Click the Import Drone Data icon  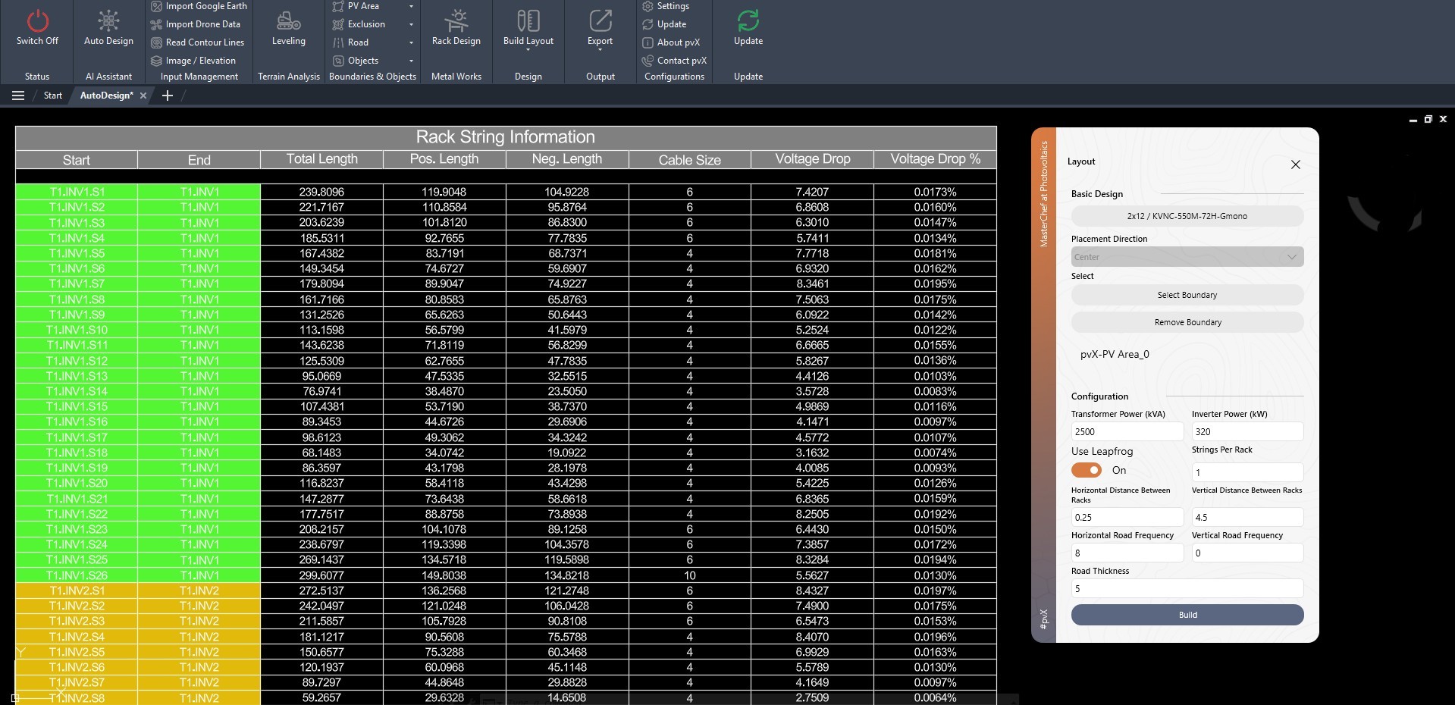[x=156, y=24]
